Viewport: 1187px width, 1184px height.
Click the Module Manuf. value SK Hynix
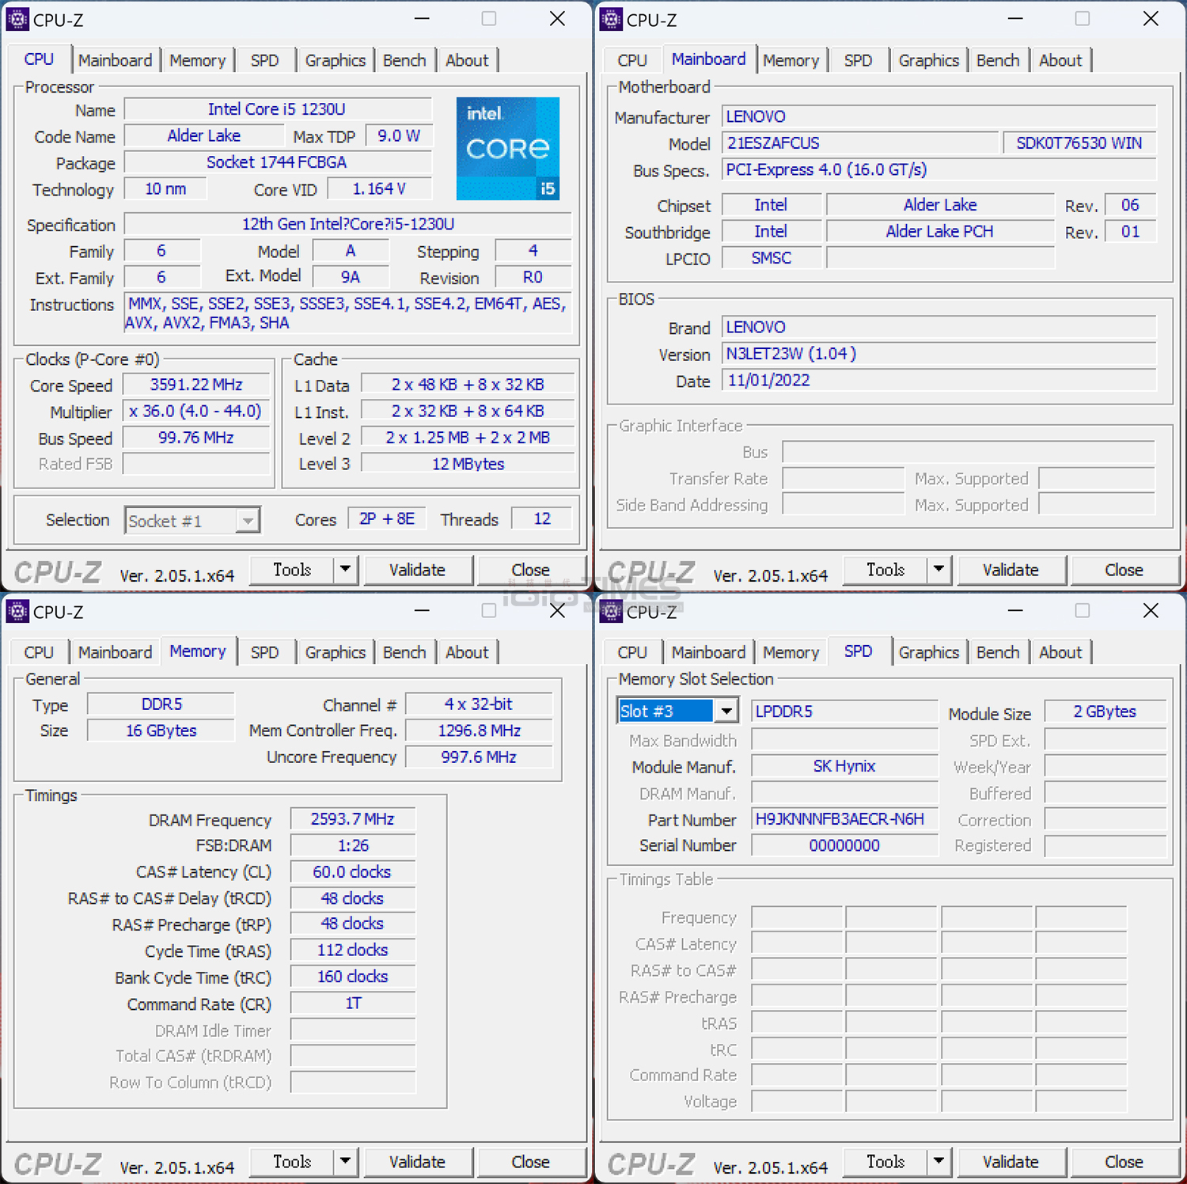(x=844, y=766)
